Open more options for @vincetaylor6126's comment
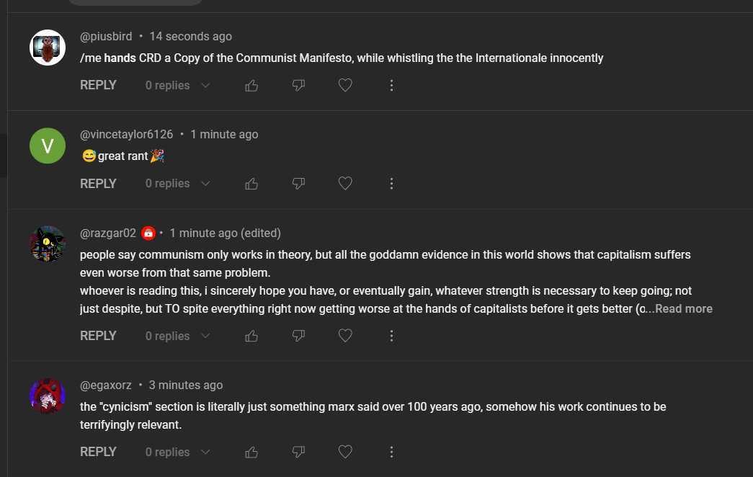 [391, 184]
